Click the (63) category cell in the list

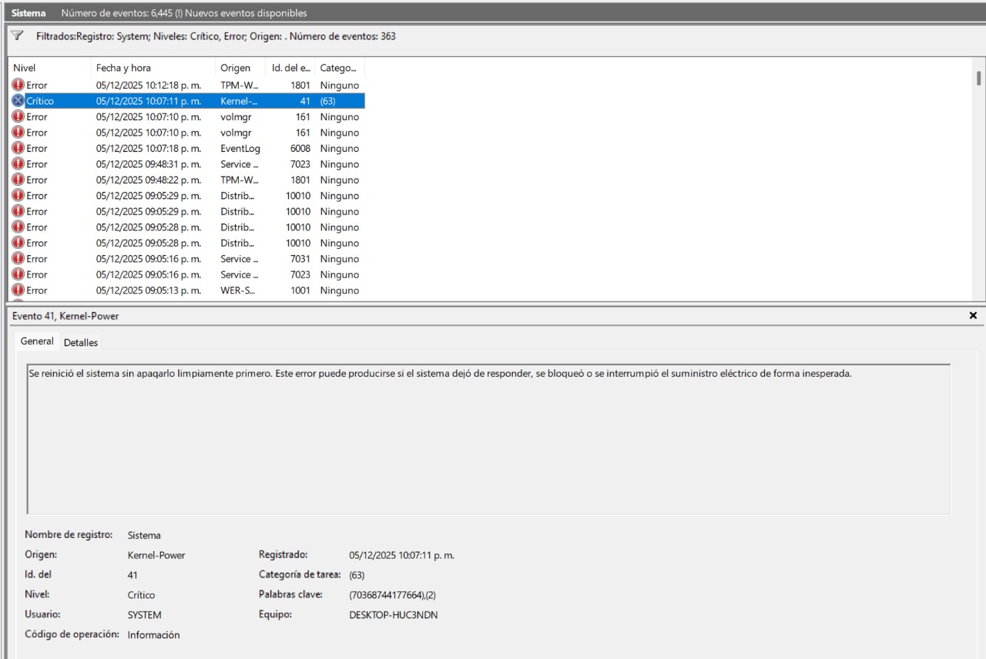click(x=327, y=101)
